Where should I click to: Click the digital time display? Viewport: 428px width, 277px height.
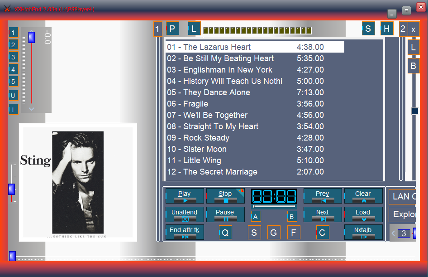[x=274, y=196]
